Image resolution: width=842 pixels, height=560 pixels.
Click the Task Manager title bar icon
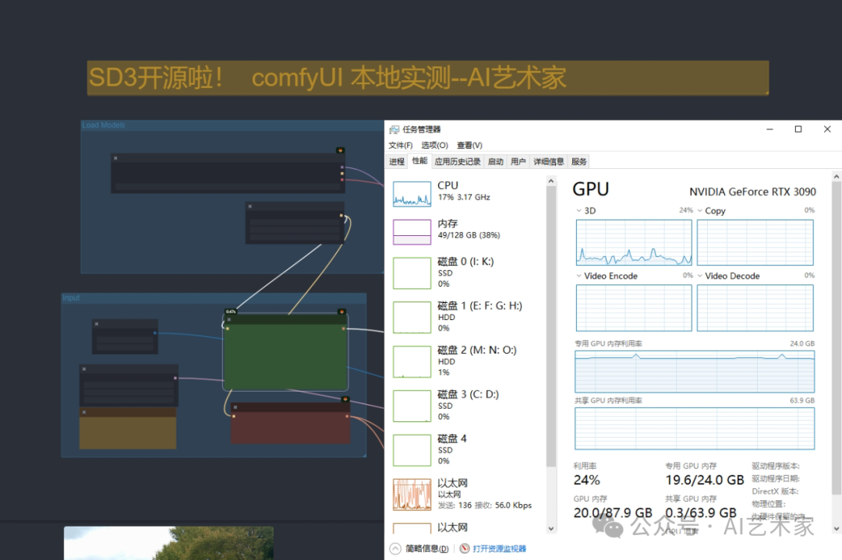394,129
